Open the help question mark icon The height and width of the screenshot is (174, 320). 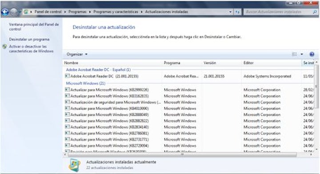click(312, 54)
